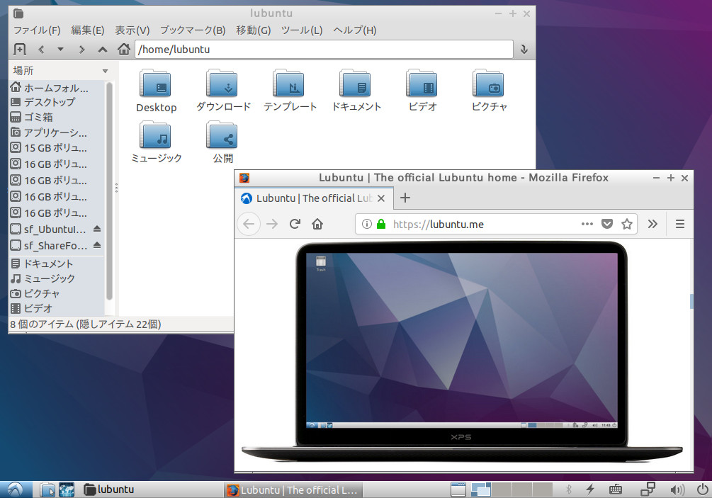Select ミュージック bookmark in sidebar
This screenshot has height=498, width=712.
(57, 278)
